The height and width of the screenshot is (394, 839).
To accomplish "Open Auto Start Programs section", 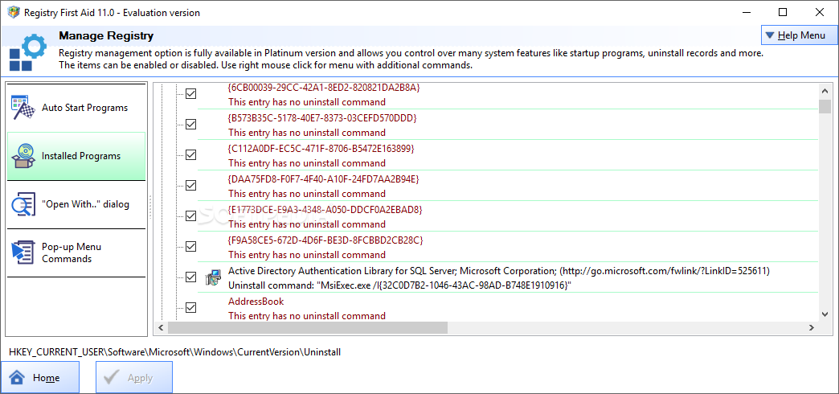I will pyautogui.click(x=76, y=108).
